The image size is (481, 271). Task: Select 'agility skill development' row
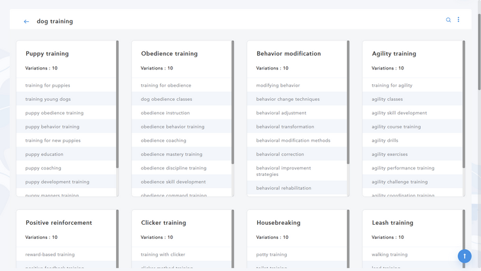point(412,113)
